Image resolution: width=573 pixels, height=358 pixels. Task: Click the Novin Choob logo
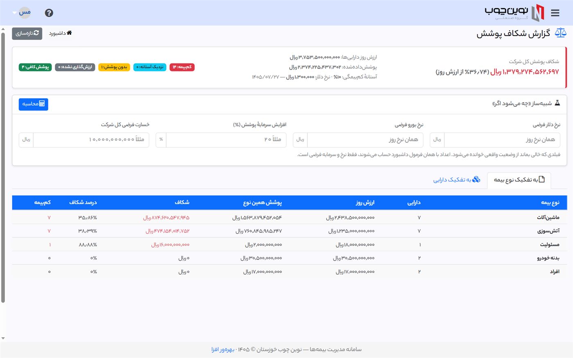[x=514, y=13]
